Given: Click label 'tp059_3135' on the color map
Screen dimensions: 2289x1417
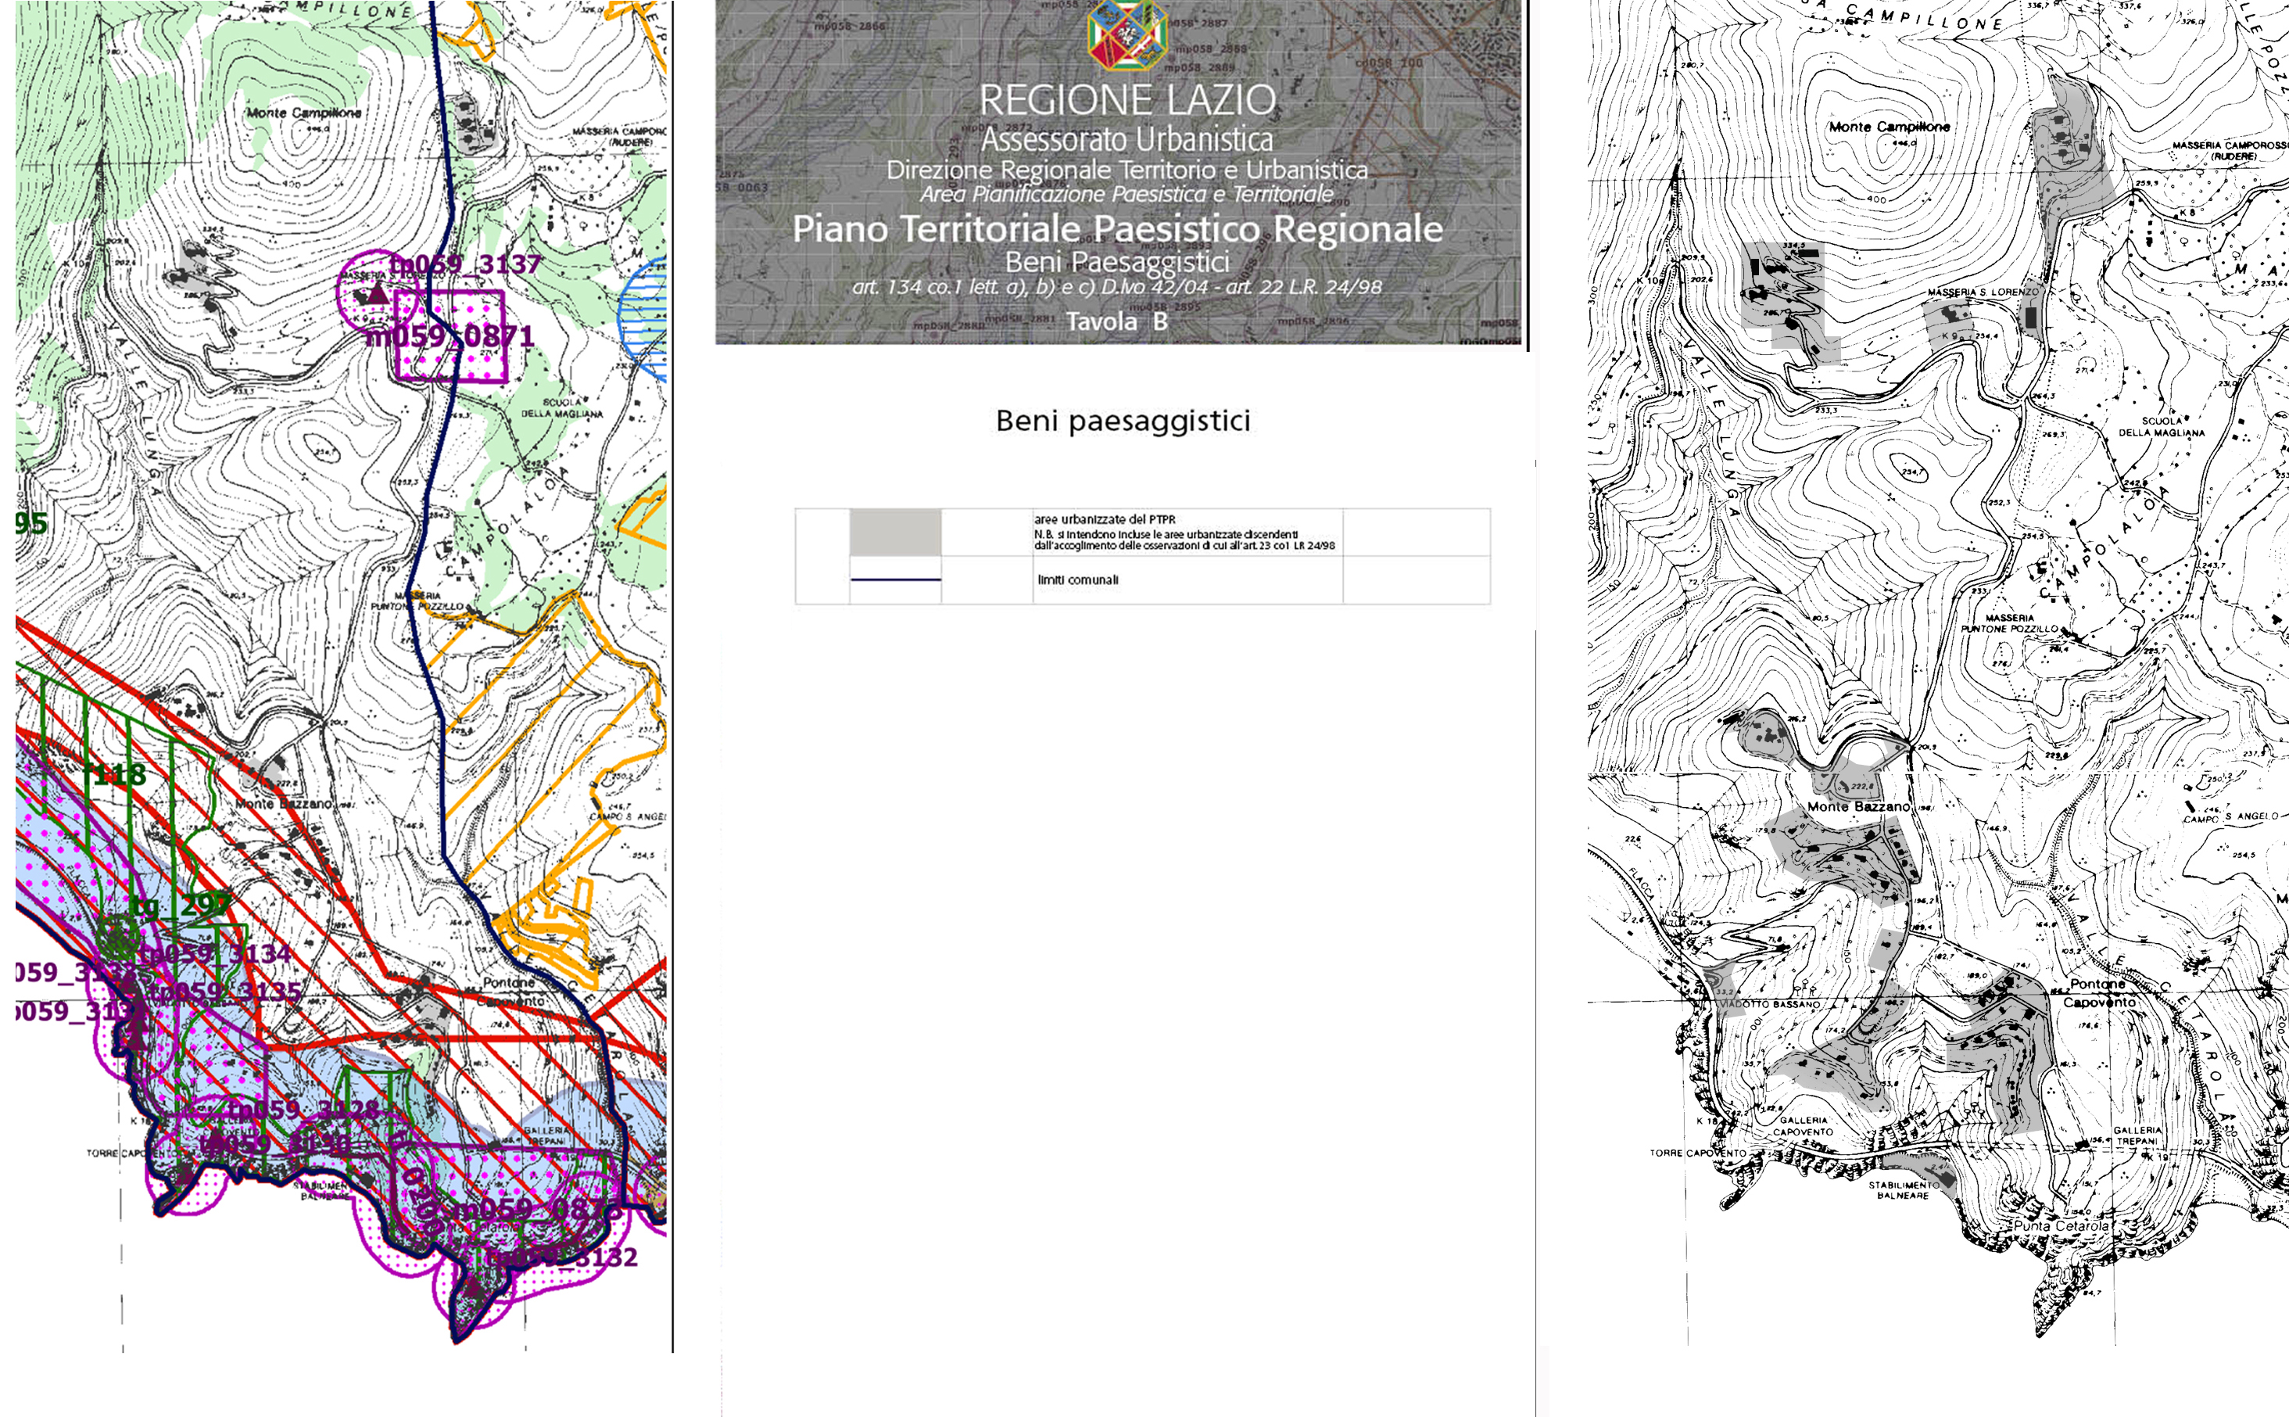Looking at the screenshot, I should click(x=226, y=992).
